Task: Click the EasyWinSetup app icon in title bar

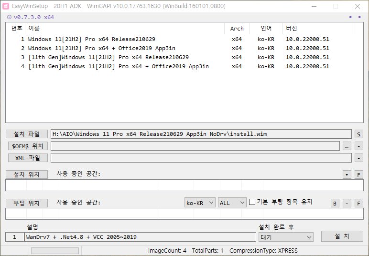Action: (6, 6)
